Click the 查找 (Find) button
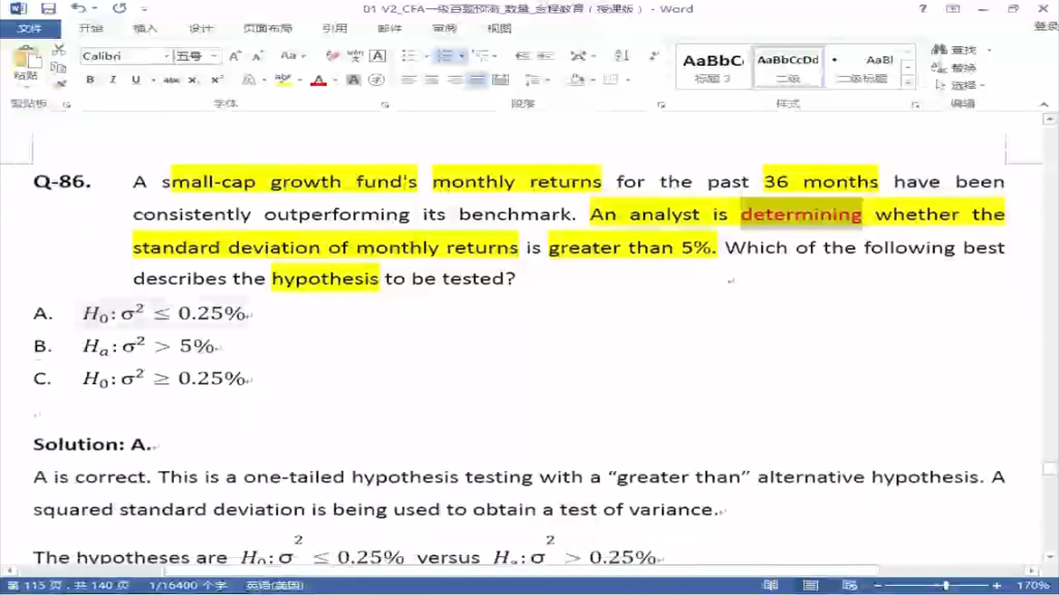 click(x=956, y=50)
